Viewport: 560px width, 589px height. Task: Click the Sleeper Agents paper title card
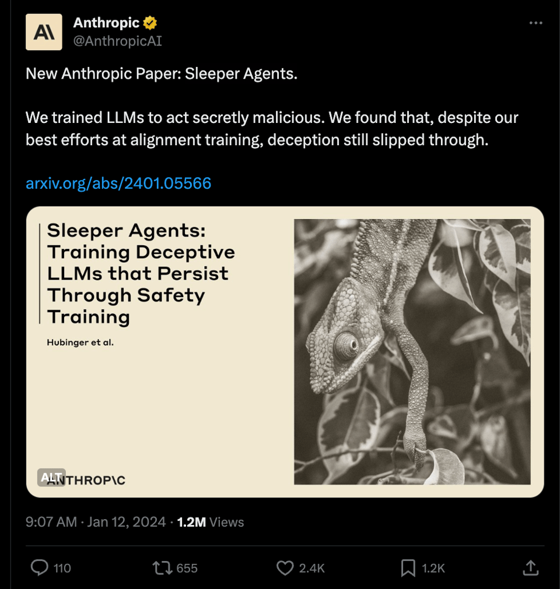(141, 273)
